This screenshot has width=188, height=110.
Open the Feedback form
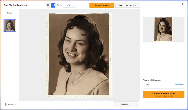point(125,104)
